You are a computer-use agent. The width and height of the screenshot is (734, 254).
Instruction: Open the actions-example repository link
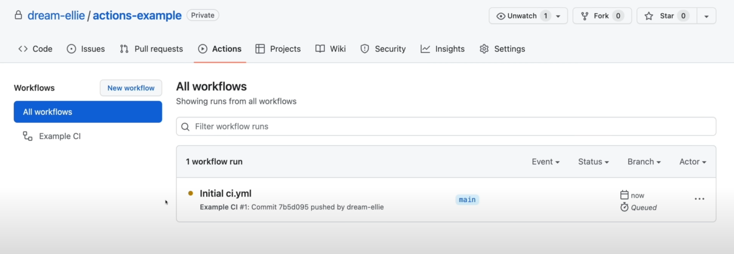[x=137, y=15]
